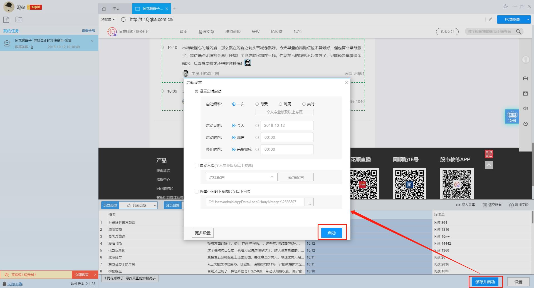Click 更多设置 button
The width and height of the screenshot is (534, 288).
203,233
